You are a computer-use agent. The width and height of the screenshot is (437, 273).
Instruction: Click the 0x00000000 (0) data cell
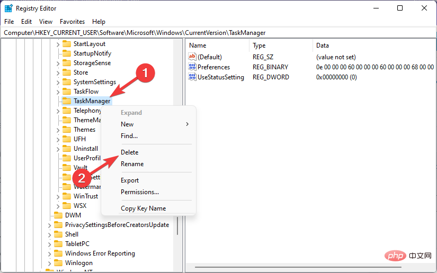[336, 77]
